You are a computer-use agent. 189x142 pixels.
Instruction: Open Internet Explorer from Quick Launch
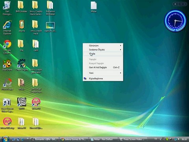coord(22,139)
